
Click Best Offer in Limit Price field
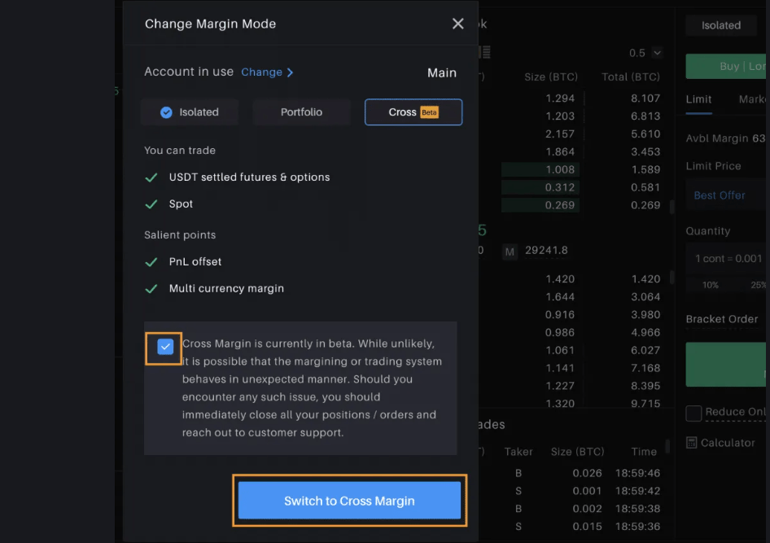click(x=719, y=195)
